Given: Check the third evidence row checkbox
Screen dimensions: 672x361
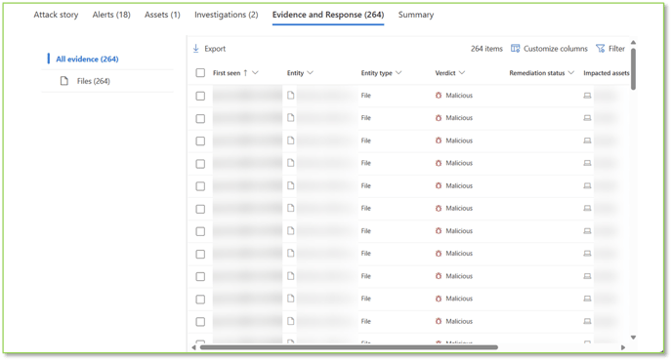Looking at the screenshot, I should point(200,140).
